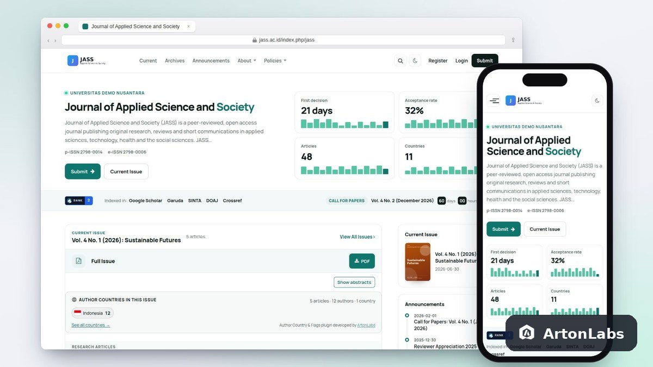Click the JASS logo in the desktop header

[87, 60]
